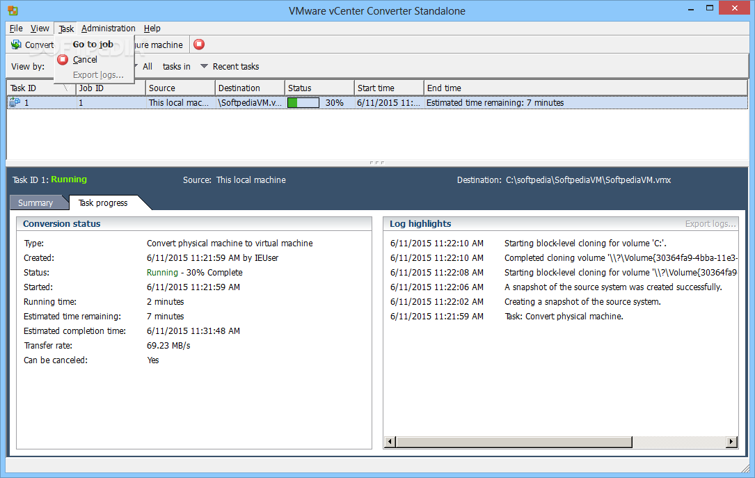Close the open Task menu

click(66, 29)
